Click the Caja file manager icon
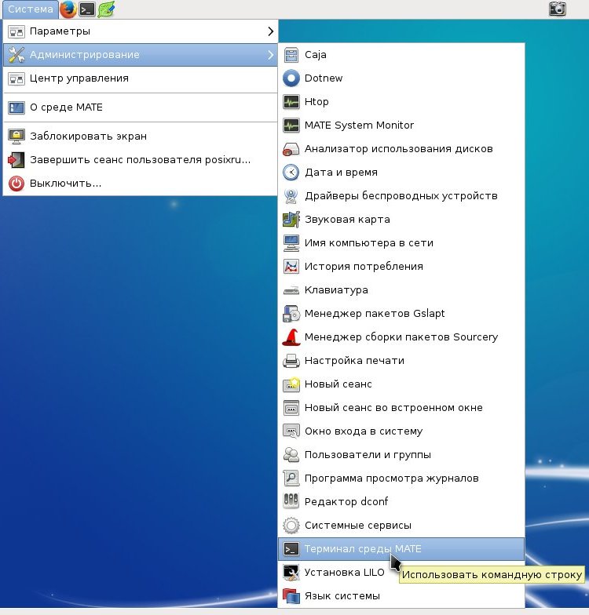Image resolution: width=589 pixels, height=615 pixels. (x=291, y=55)
